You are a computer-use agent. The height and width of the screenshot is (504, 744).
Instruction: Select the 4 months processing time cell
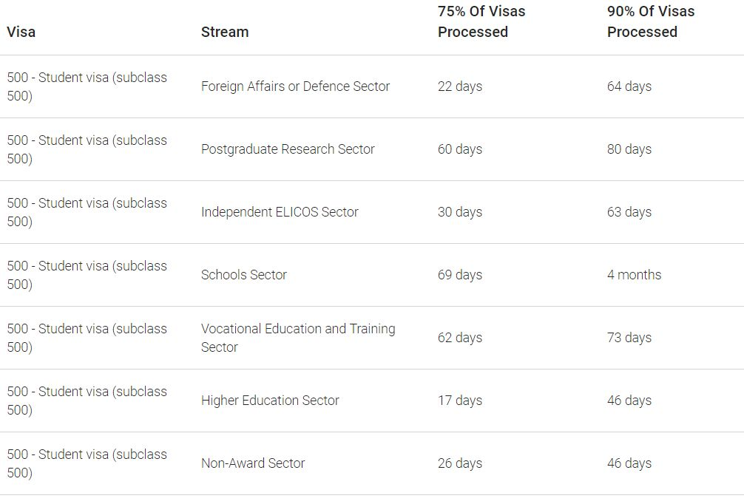point(635,275)
